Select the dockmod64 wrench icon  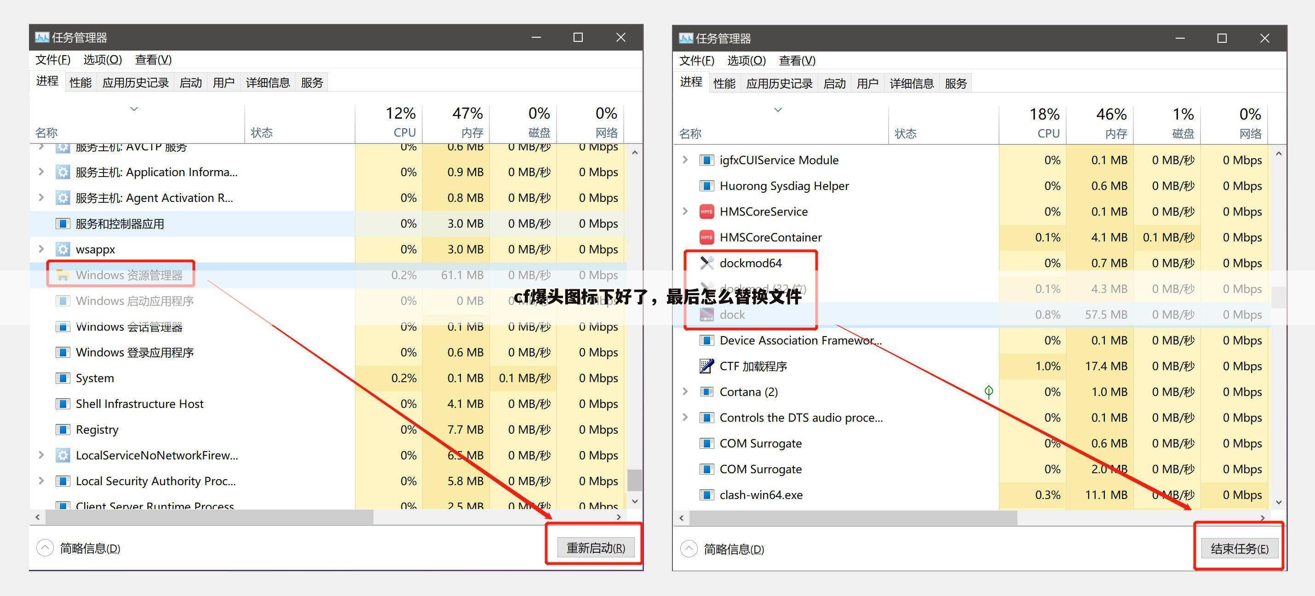coord(706,263)
